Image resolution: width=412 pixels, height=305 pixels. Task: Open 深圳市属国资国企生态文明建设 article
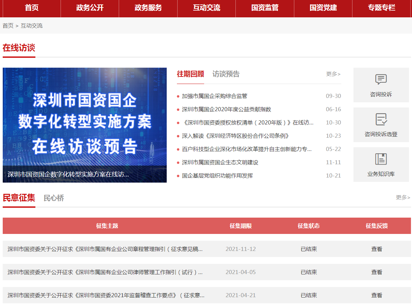[220, 163]
